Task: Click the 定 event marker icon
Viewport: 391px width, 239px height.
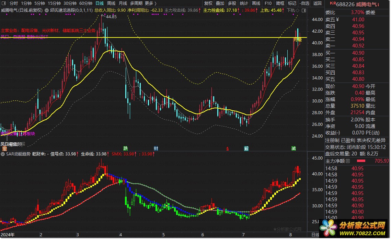Action: (x=4, y=149)
